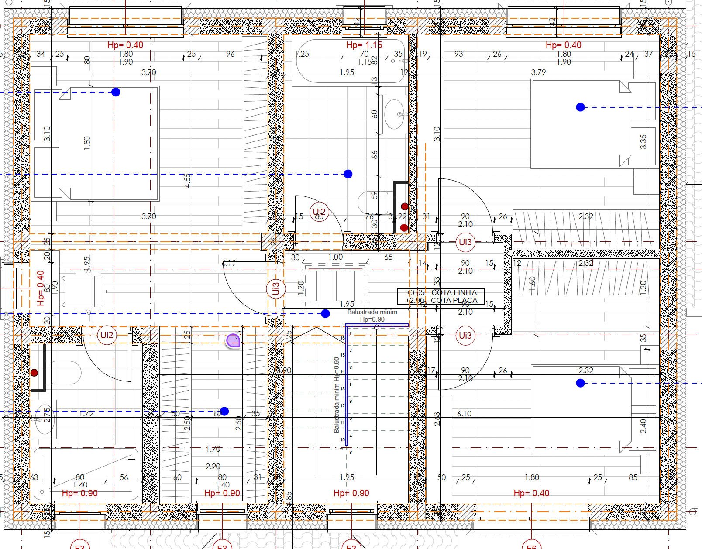This screenshot has height=549, width=702.
Task: Click the purple marker near the staircase wall
Action: 233,341
